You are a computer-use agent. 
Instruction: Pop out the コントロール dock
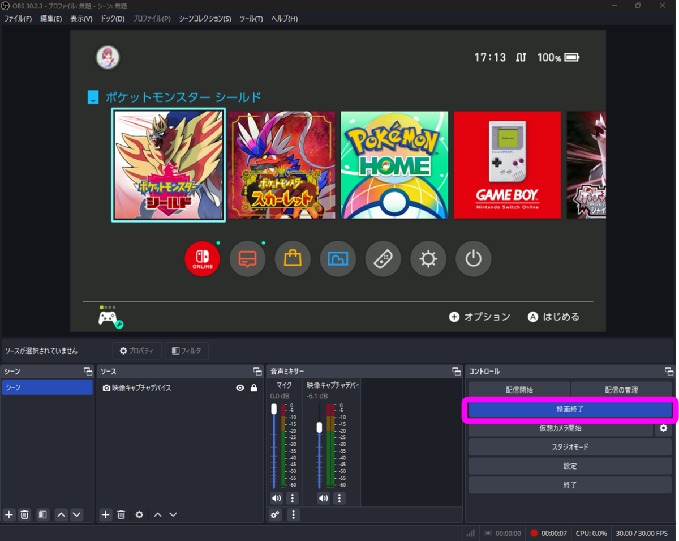(x=669, y=372)
